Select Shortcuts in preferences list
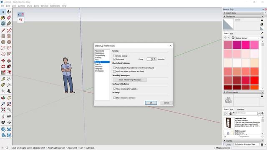The height and width of the screenshot is (150, 267). (x=98, y=67)
